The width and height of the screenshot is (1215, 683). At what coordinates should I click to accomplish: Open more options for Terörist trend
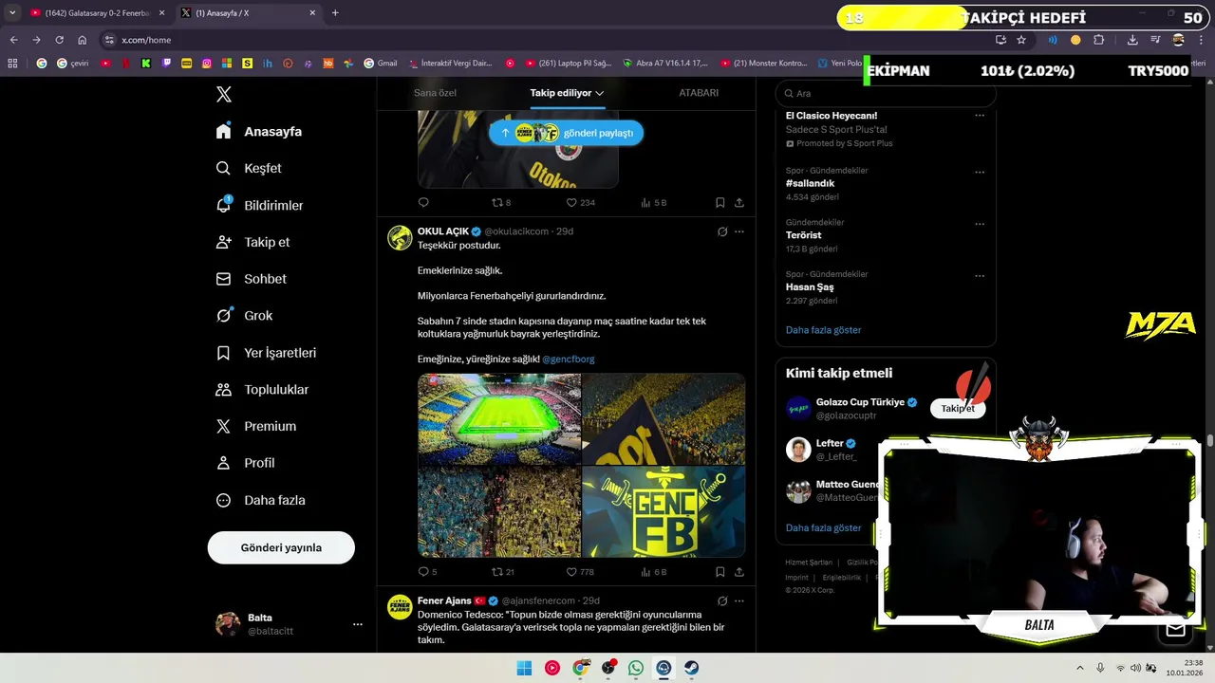[980, 225]
